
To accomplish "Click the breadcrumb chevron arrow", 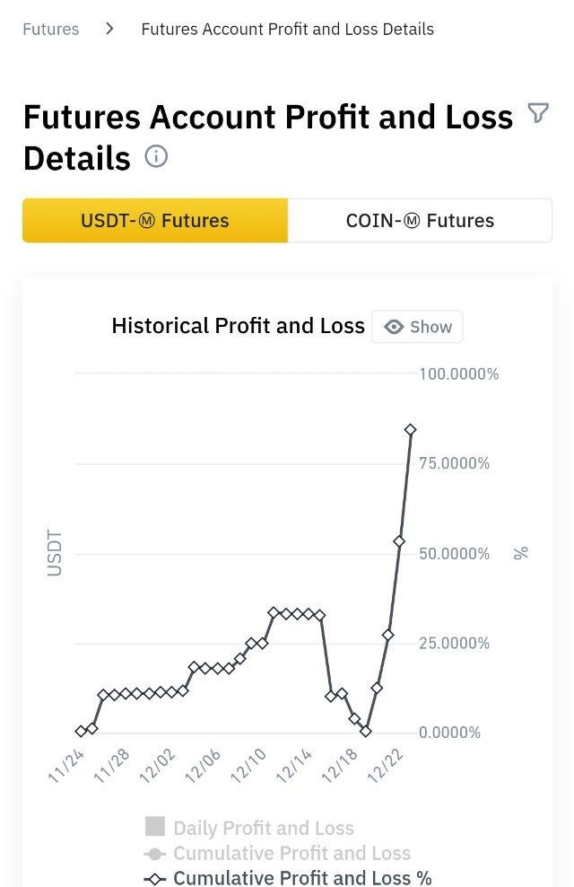I will (x=110, y=29).
